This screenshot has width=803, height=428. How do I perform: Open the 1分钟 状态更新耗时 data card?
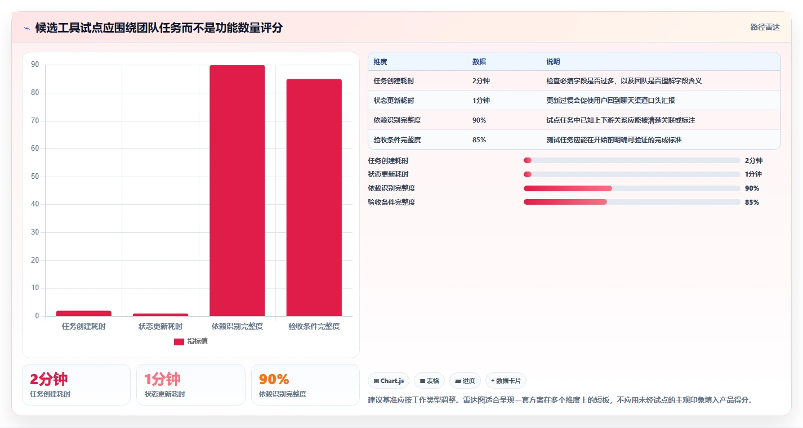tap(191, 385)
